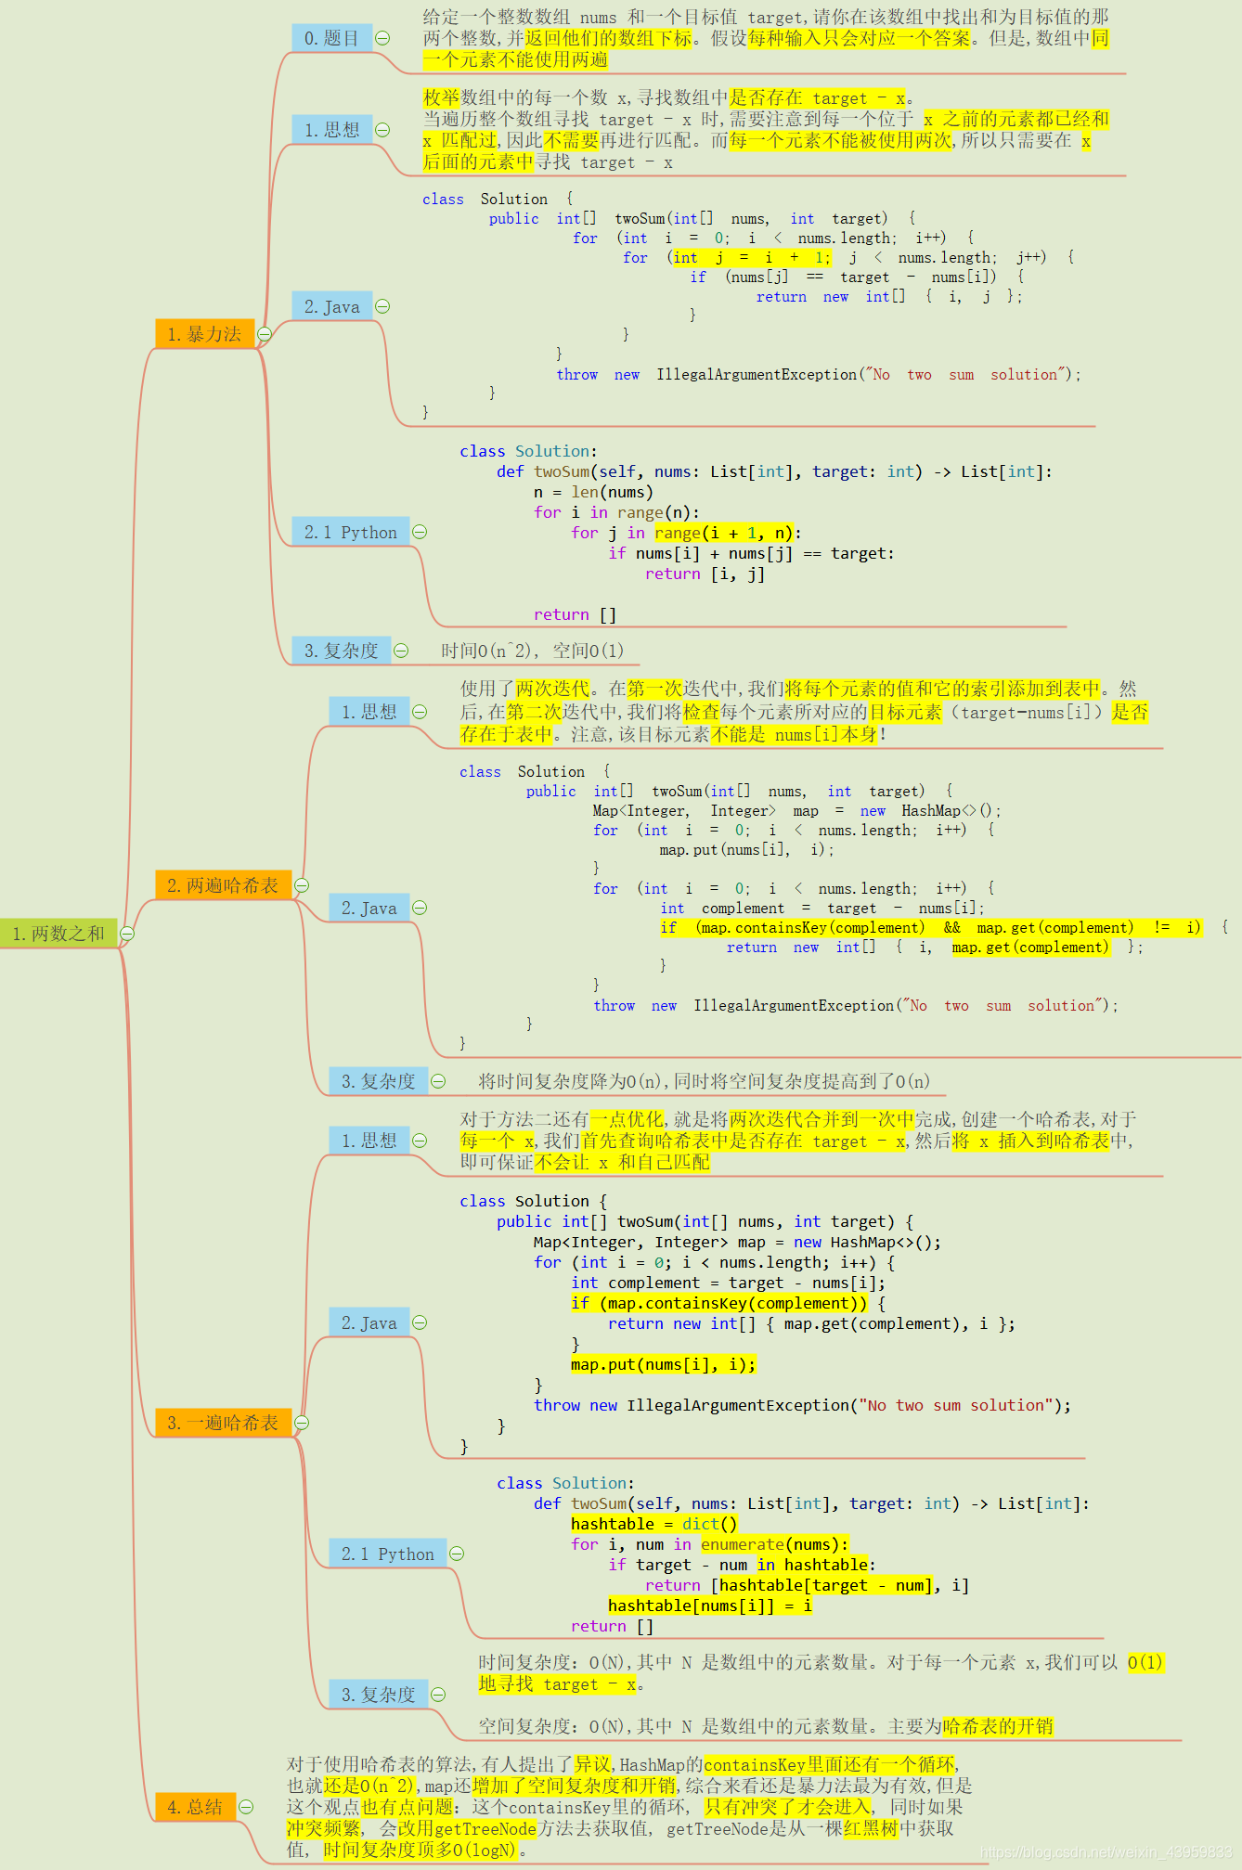Collapse 2.1 Python under 一遍哈希表
Image resolution: width=1242 pixels, height=1870 pixels.
point(457,1554)
